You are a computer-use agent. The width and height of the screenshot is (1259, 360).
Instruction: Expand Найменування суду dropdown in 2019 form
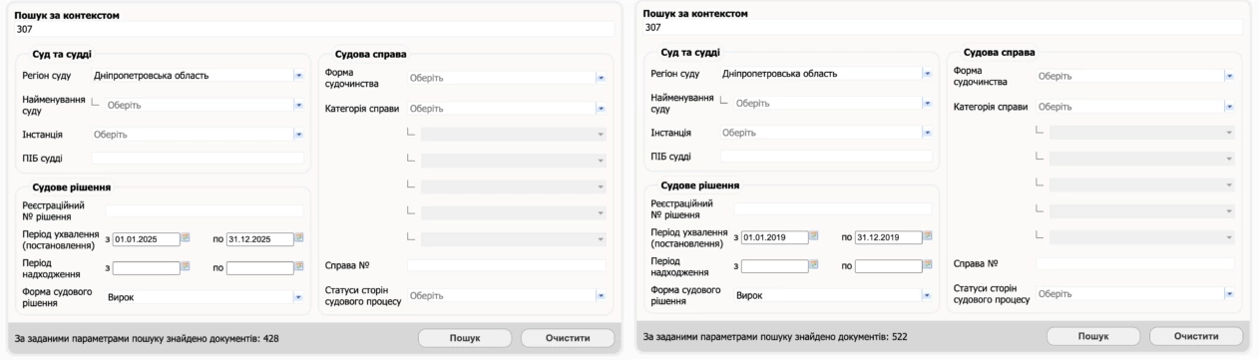[x=927, y=102]
